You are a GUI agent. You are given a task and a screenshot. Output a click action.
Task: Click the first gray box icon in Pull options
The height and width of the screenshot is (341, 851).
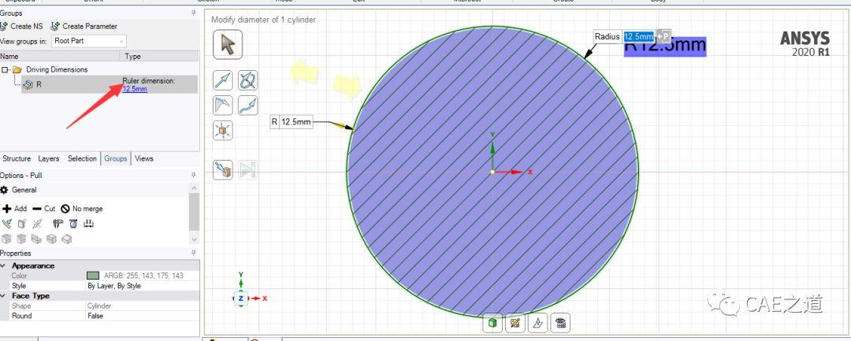click(6, 239)
